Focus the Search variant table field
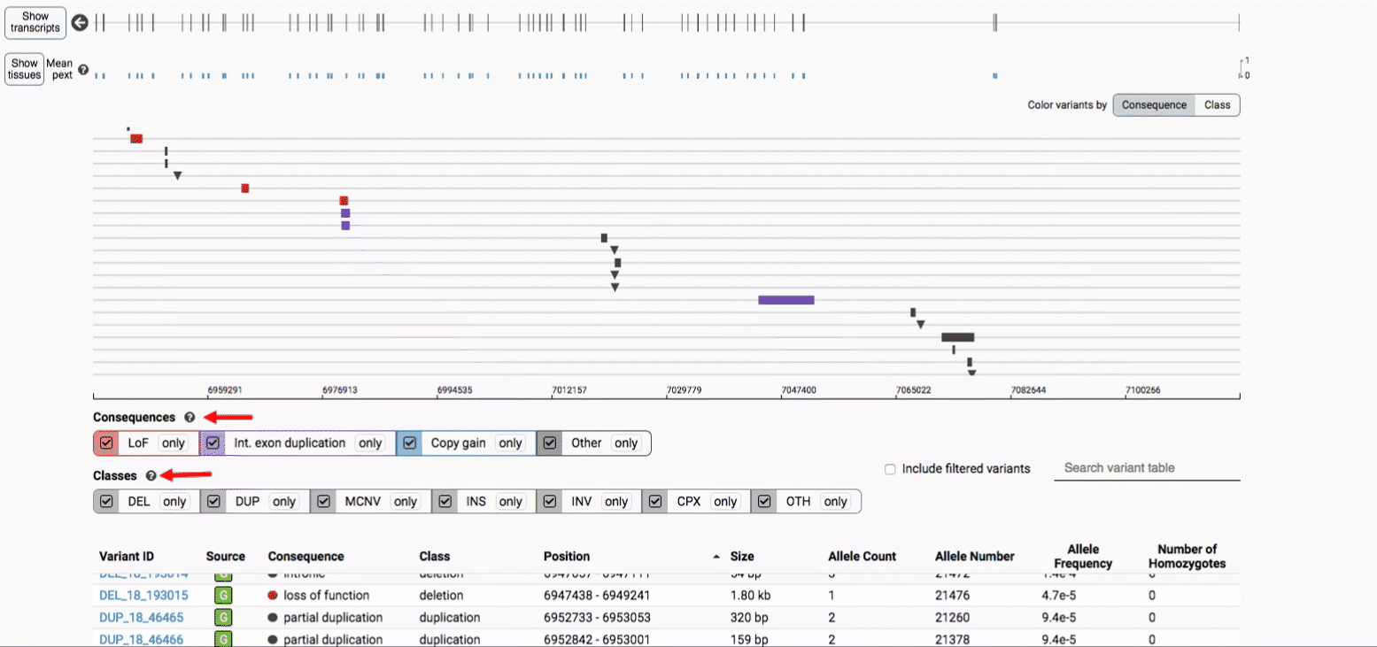This screenshot has width=1377, height=647. (1146, 468)
